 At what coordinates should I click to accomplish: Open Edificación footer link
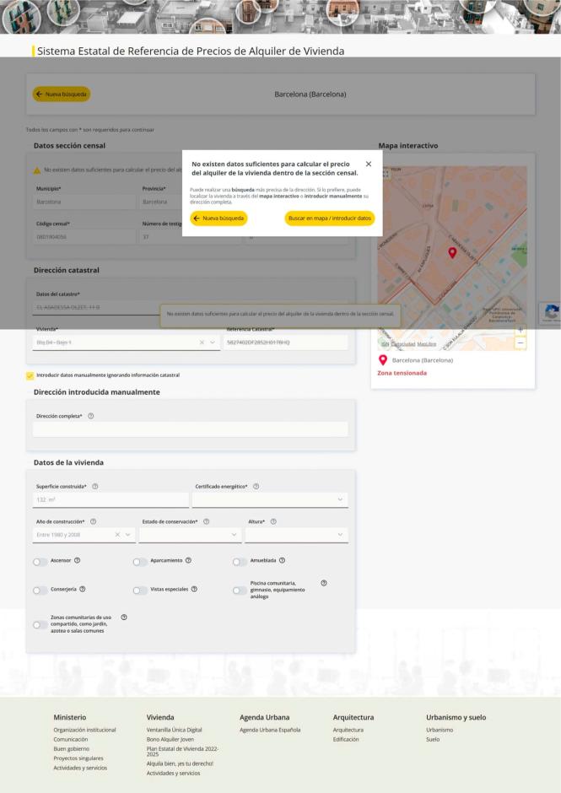click(x=346, y=739)
